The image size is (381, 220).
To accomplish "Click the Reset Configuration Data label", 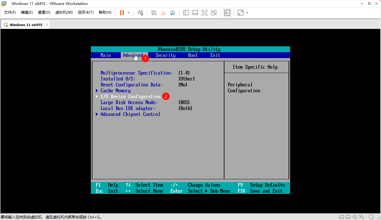I will [132, 85].
